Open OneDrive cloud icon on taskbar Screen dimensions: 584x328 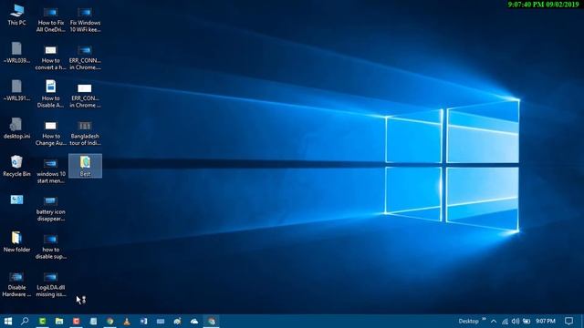point(194,321)
